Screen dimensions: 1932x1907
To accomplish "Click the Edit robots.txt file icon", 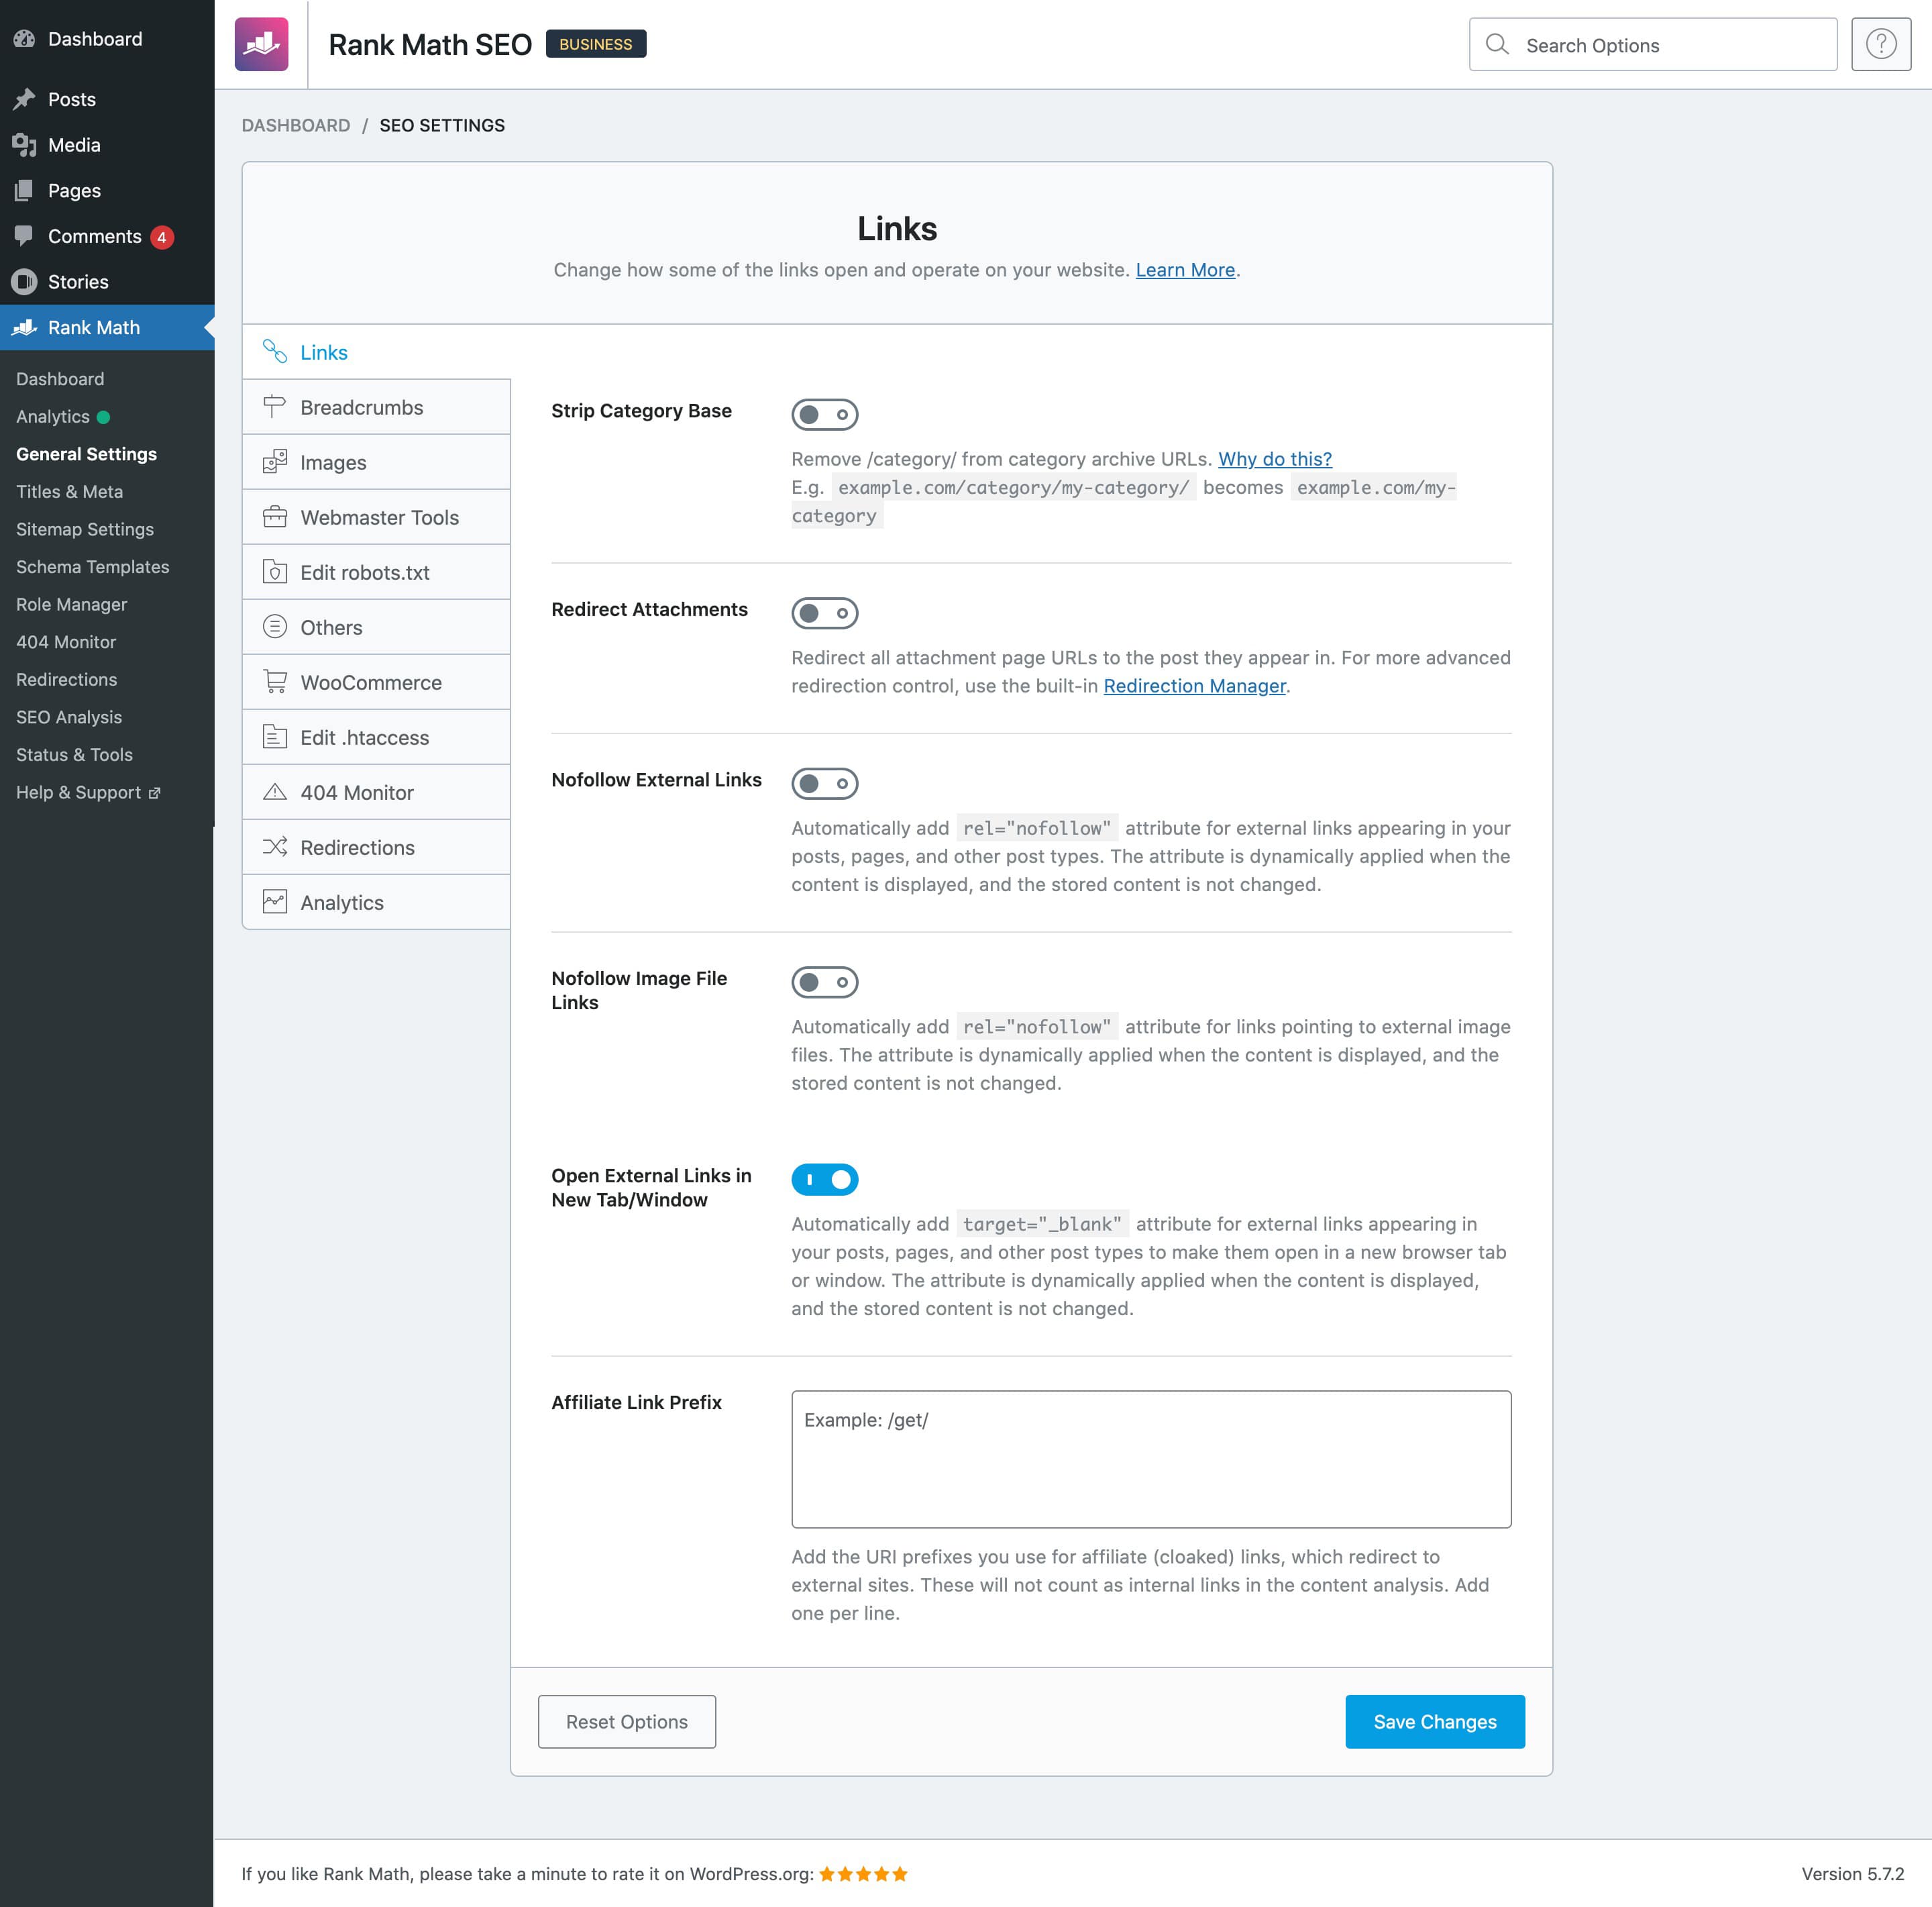I will [x=274, y=571].
